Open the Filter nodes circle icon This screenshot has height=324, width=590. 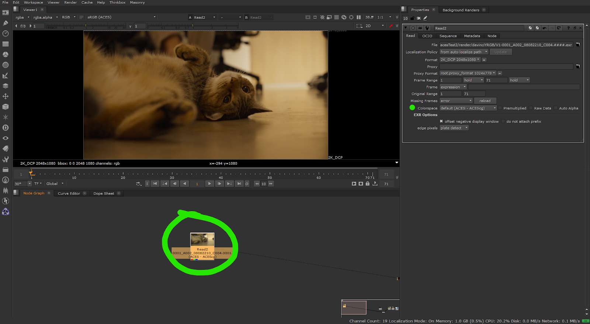coord(6,65)
